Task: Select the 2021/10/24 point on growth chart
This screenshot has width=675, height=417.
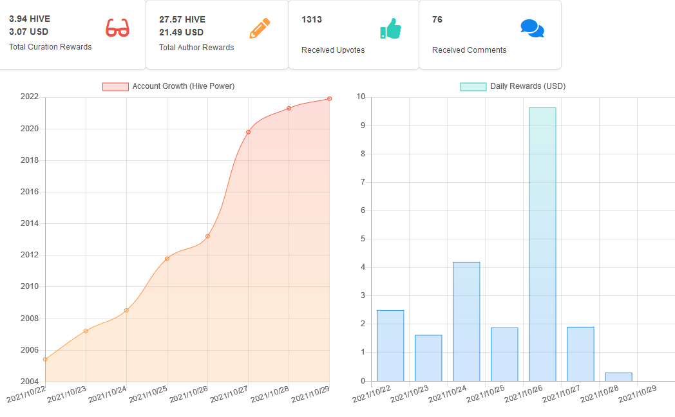Action: point(126,310)
